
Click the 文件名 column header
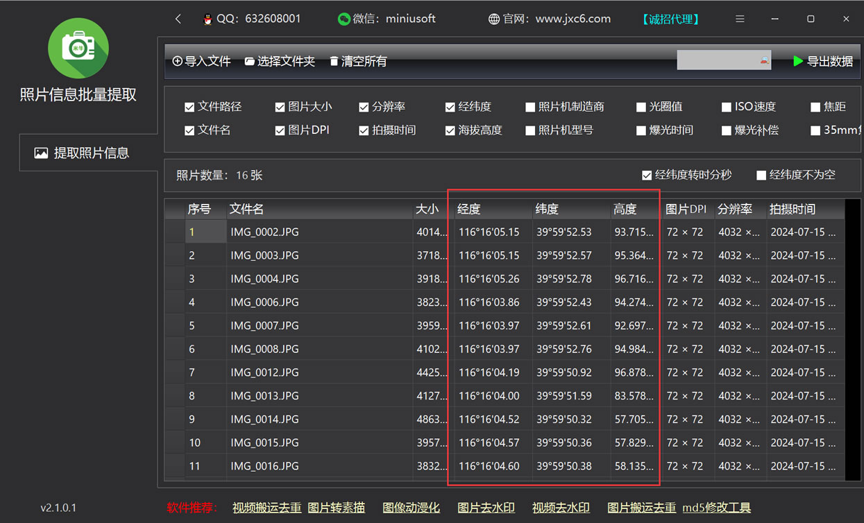pyautogui.click(x=247, y=209)
